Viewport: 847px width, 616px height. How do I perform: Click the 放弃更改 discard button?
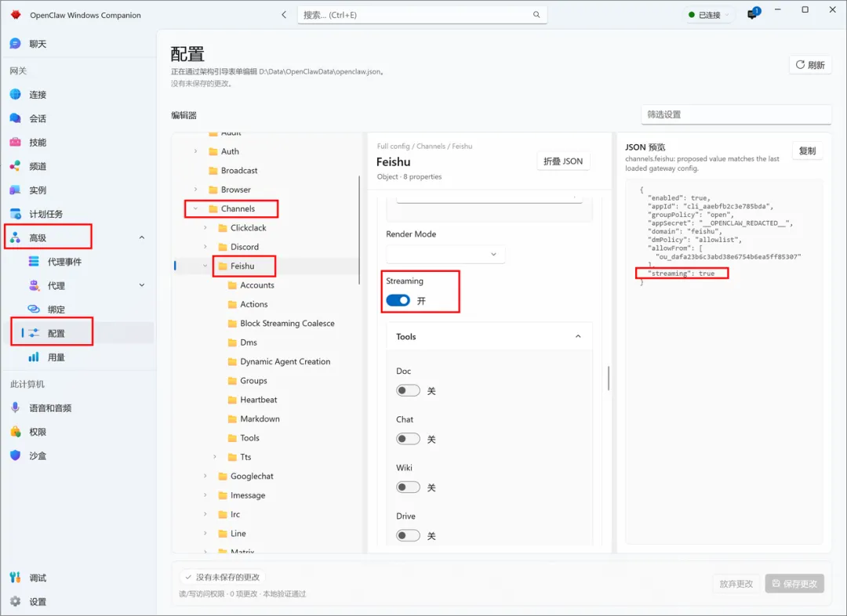736,584
